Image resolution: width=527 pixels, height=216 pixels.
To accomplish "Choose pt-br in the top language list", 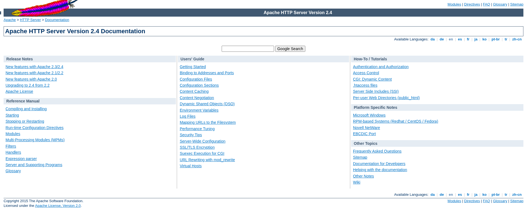I will [496, 39].
